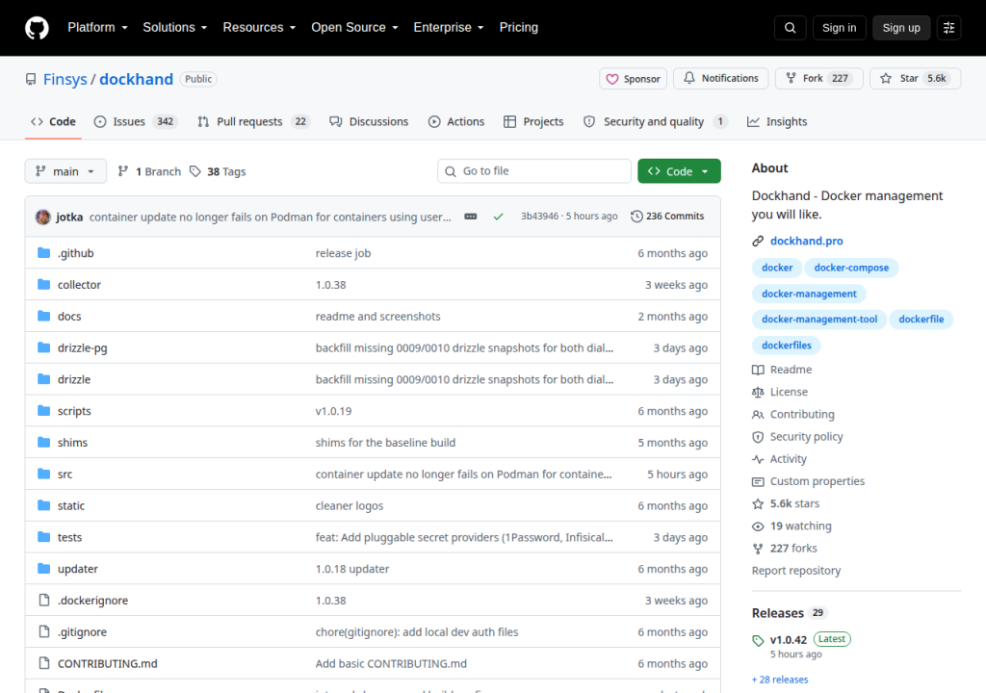The height and width of the screenshot is (693, 986).
Task: Click the tag icon beside 38 Tags
Action: [x=195, y=171]
